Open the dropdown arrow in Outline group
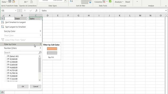Viewport: 168px width, 94px height. click(x=137, y=2)
